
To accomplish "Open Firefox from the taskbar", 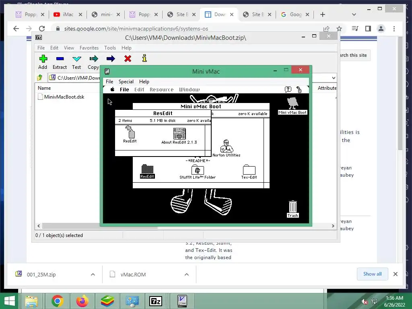I will click(x=82, y=301).
